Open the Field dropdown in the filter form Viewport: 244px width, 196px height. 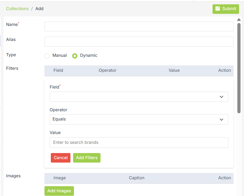(x=139, y=97)
